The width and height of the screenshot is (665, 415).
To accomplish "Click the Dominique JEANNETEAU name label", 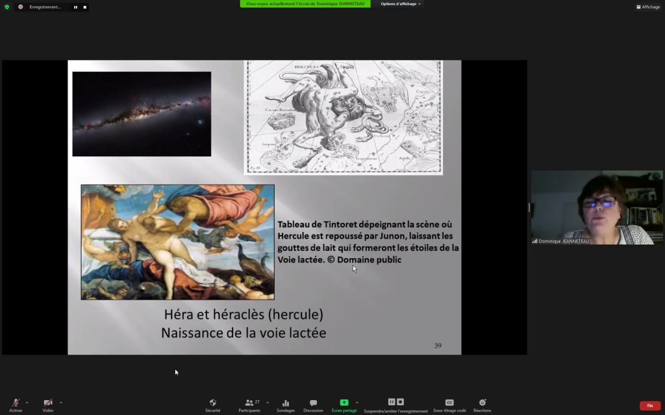I will 564,241.
